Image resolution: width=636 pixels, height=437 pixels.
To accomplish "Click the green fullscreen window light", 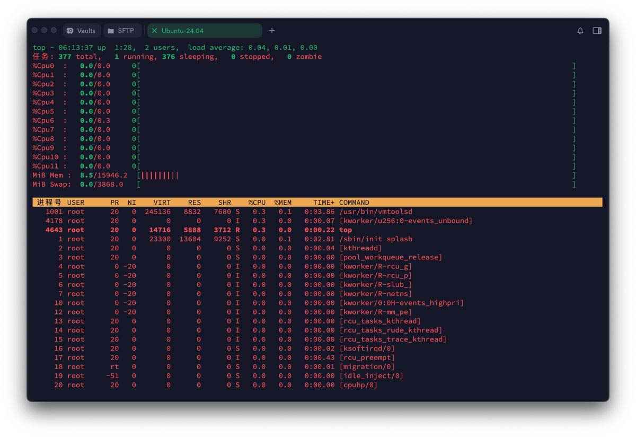I will (x=54, y=30).
